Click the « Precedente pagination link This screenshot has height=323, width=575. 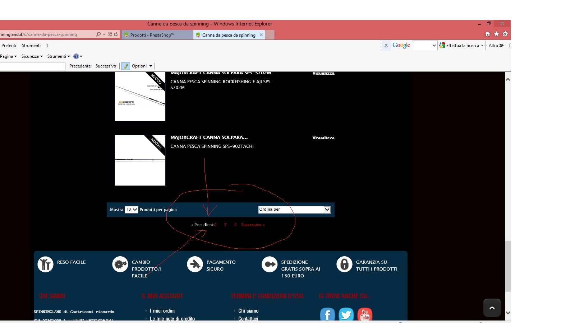click(203, 225)
